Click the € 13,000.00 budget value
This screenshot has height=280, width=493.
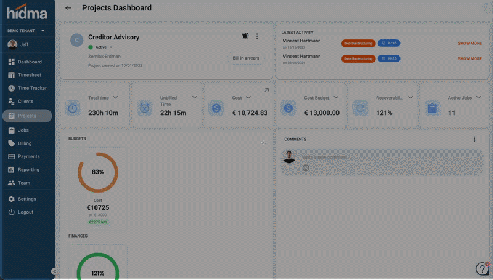point(322,113)
